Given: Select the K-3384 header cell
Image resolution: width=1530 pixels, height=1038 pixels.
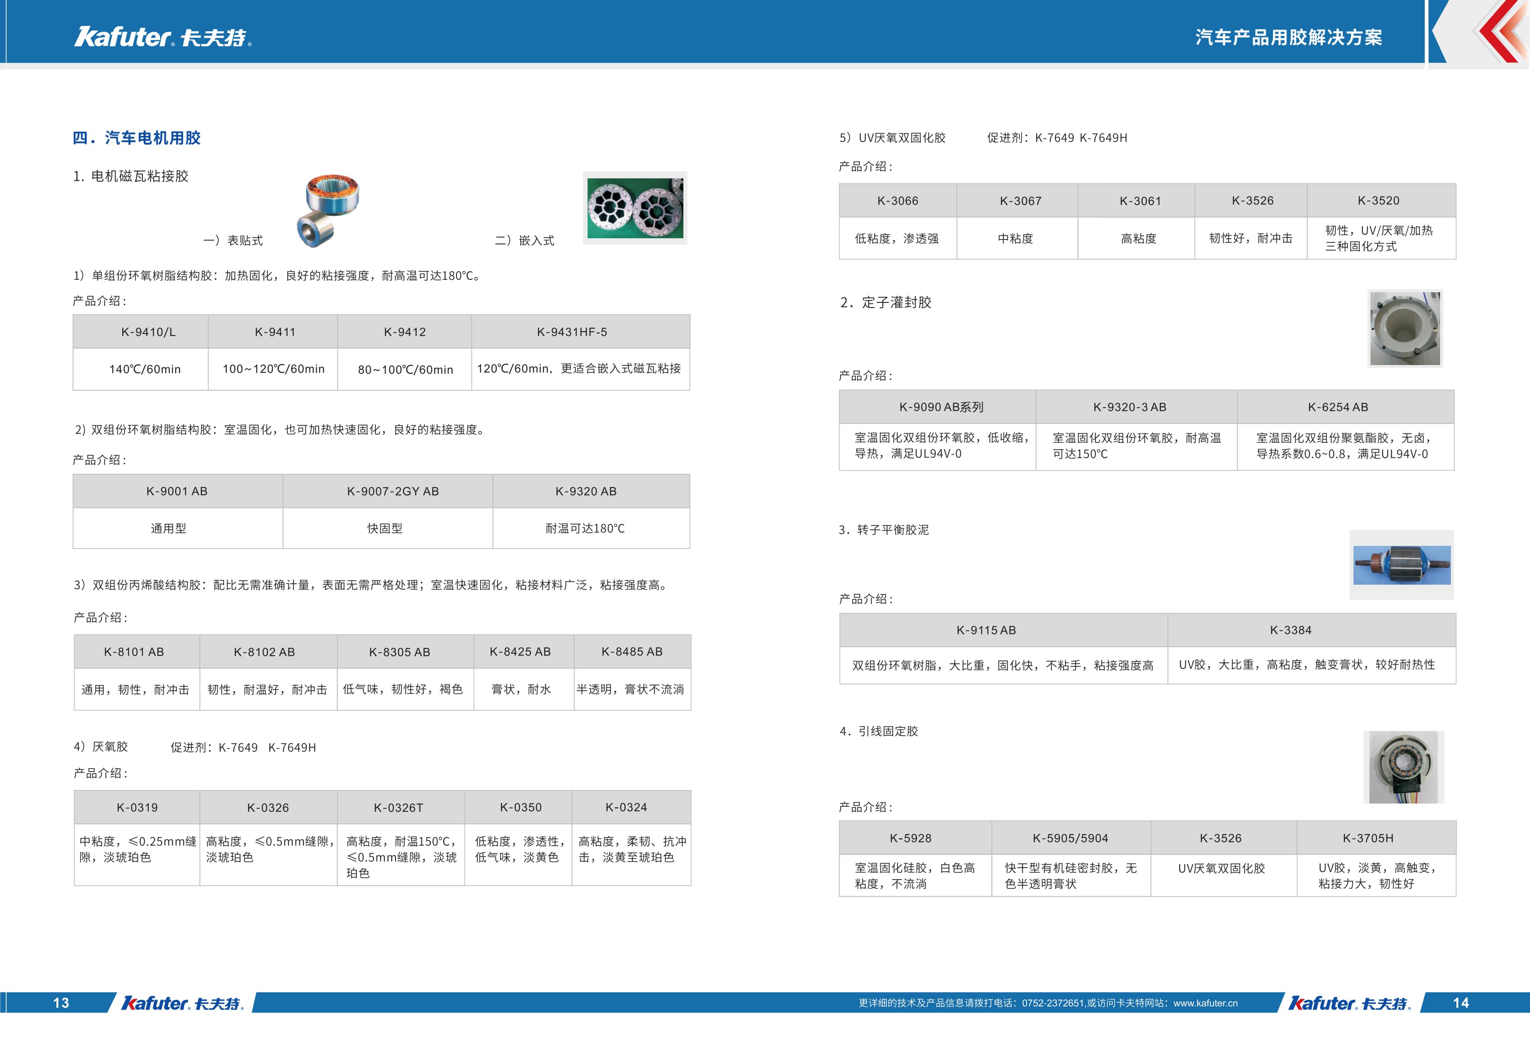Looking at the screenshot, I should [x=1312, y=630].
